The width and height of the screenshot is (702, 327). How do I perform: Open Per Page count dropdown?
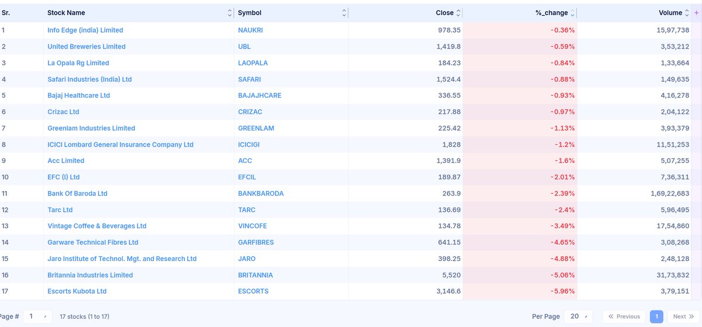[578, 316]
